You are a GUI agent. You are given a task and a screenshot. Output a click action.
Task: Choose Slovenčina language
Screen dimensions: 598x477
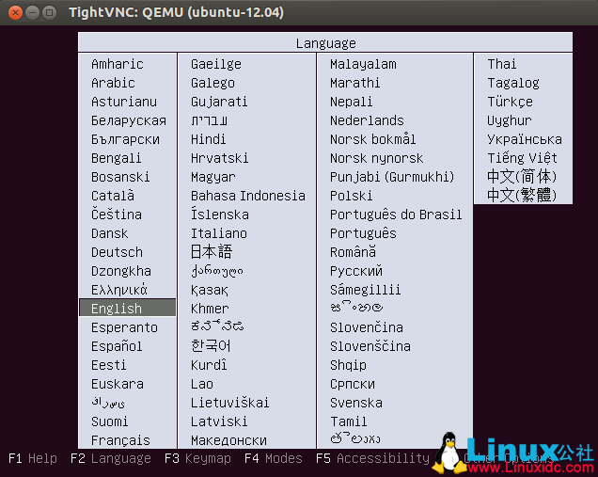[367, 327]
